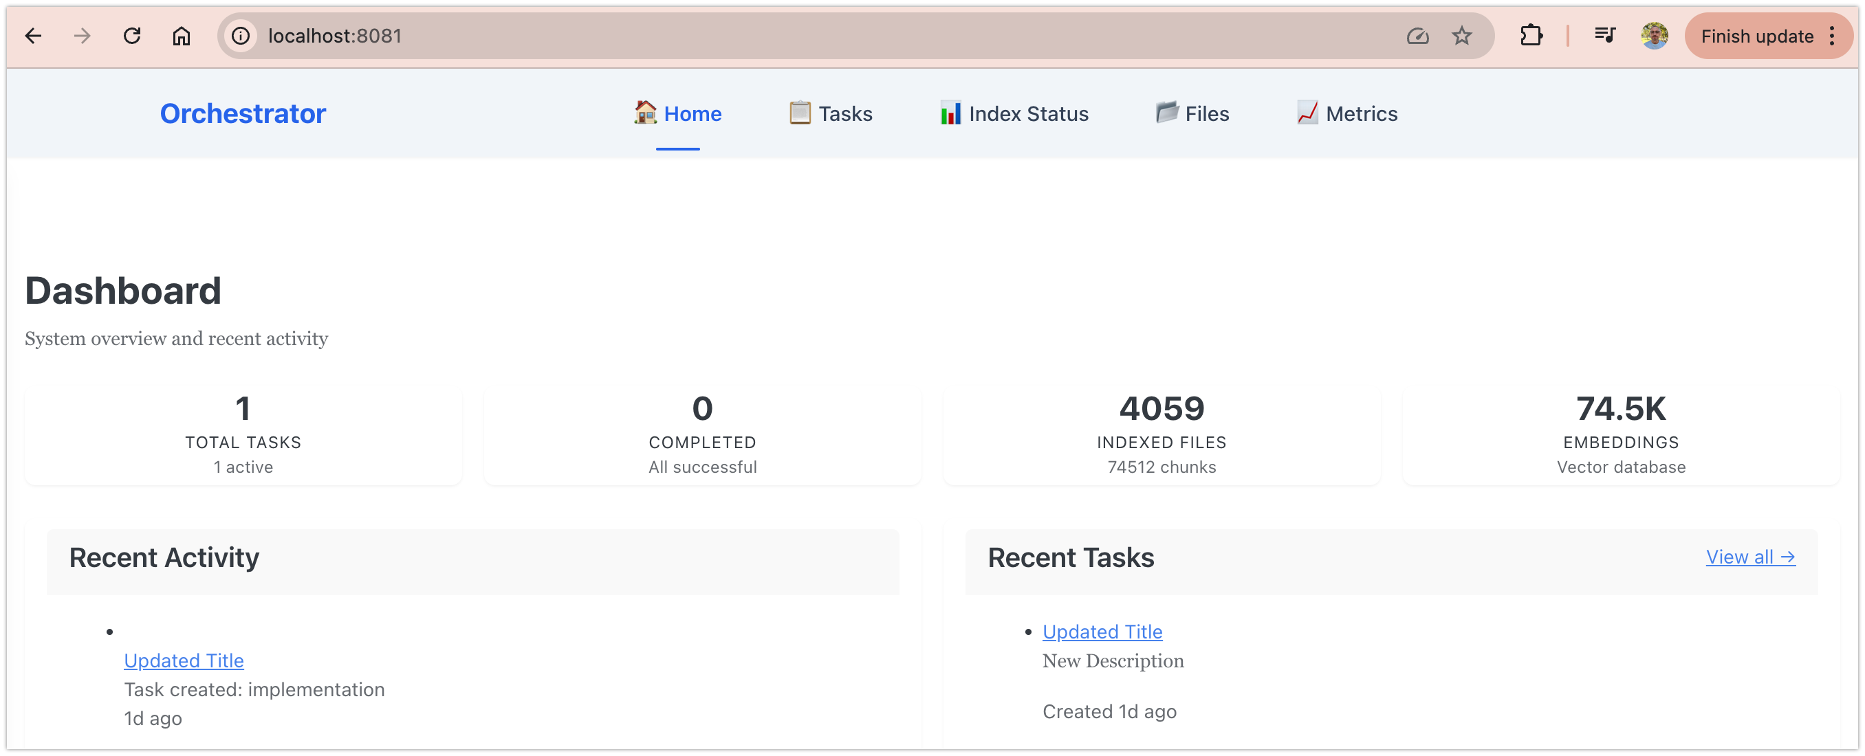The height and width of the screenshot is (756, 1865).
Task: Open the extensions puzzle icon
Action: click(x=1531, y=36)
